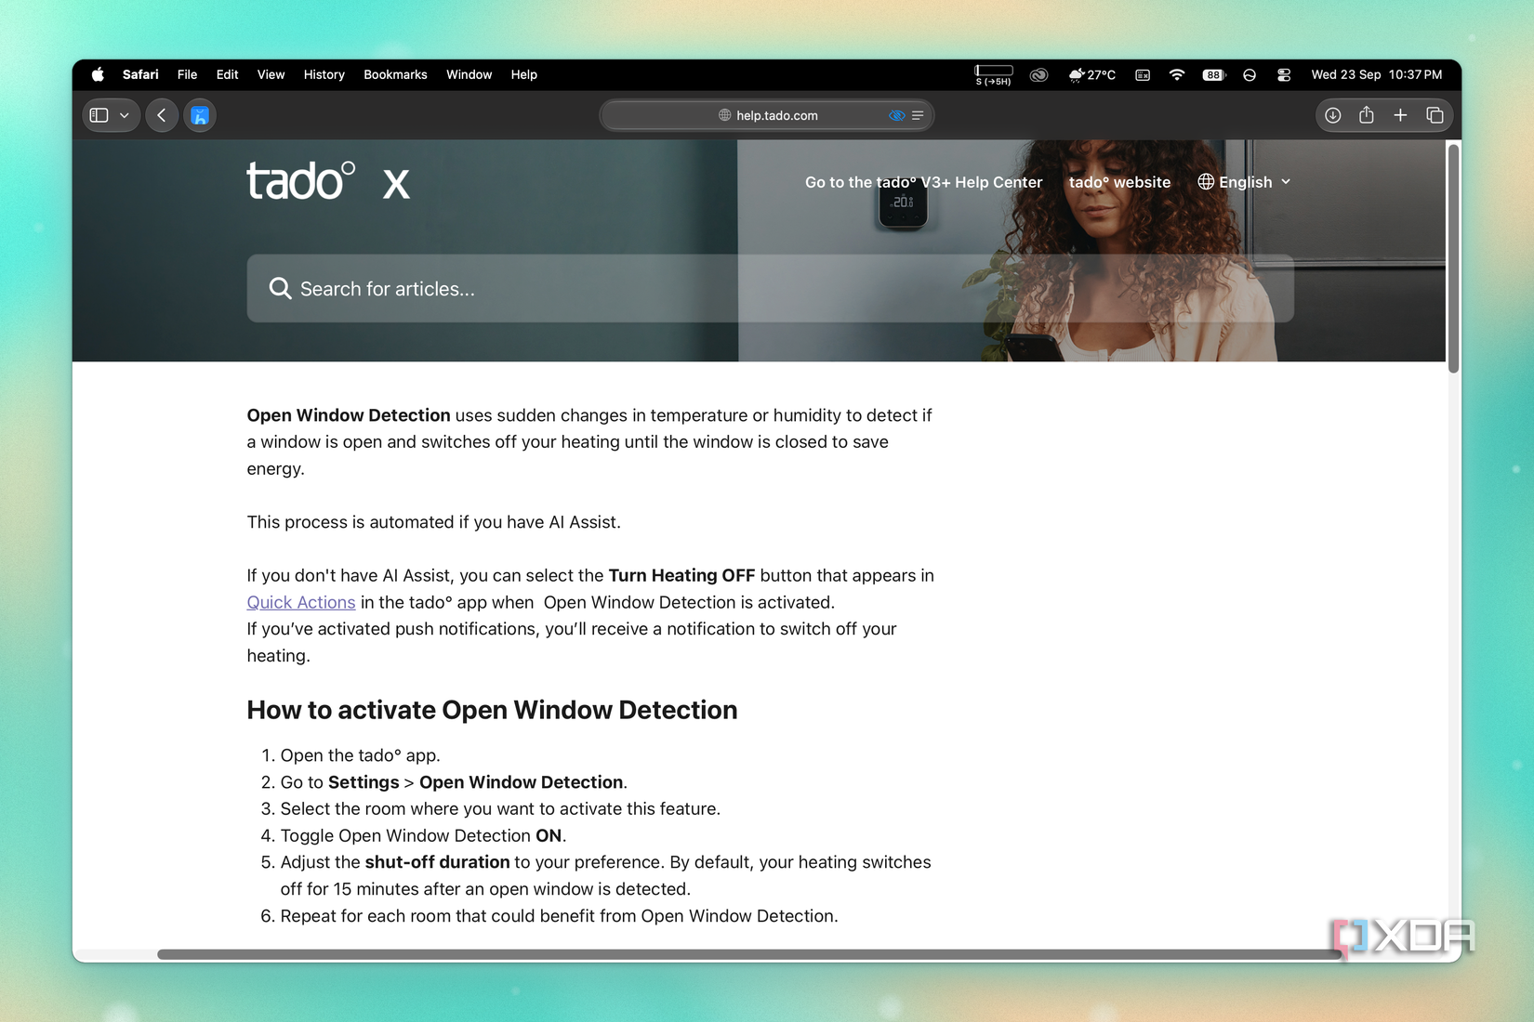Expand the English language dropdown
The image size is (1534, 1022).
(1244, 182)
